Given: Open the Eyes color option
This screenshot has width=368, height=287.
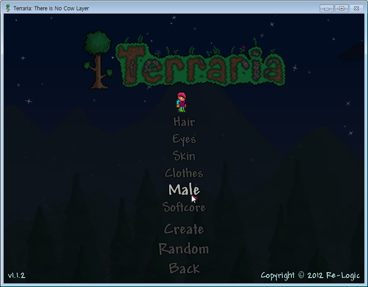Looking at the screenshot, I should 184,139.
